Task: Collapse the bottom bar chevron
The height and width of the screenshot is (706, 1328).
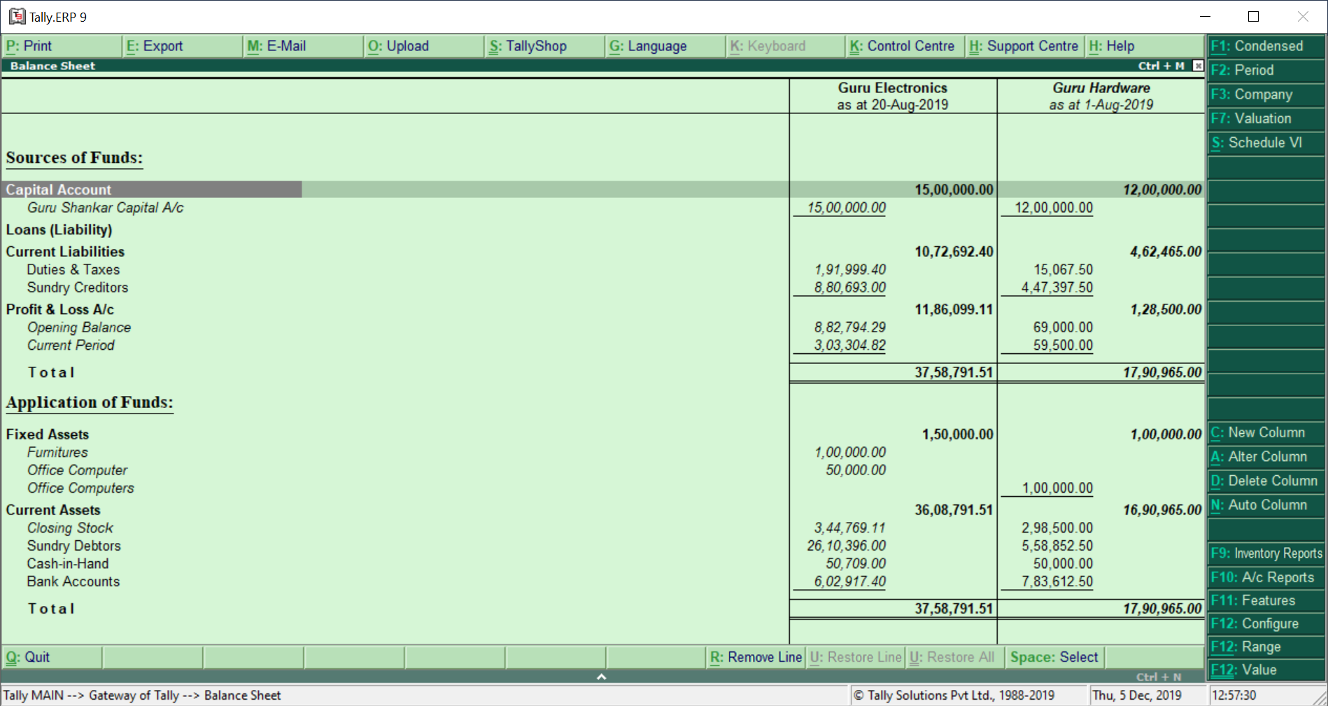Action: click(600, 677)
